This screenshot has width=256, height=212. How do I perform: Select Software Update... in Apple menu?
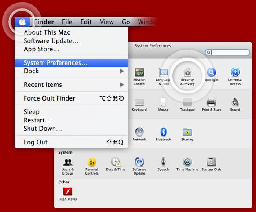(x=71, y=41)
